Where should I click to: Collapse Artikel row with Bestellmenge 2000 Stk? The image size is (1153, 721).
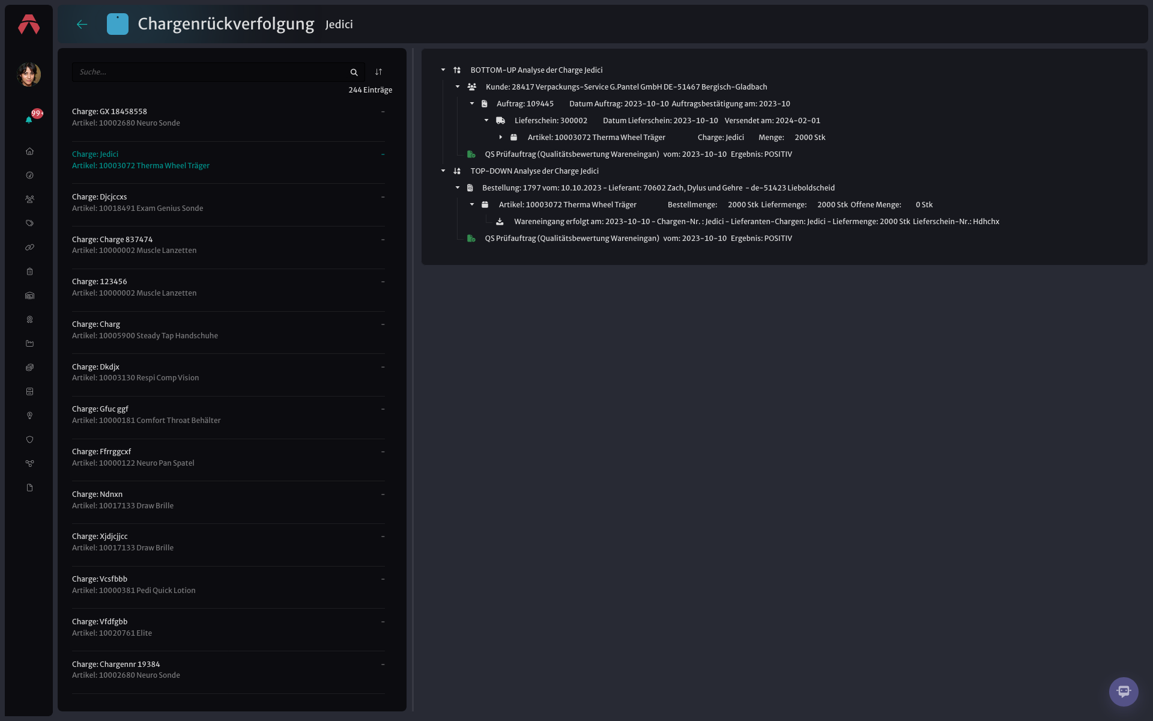(x=472, y=205)
